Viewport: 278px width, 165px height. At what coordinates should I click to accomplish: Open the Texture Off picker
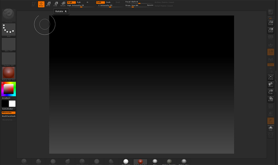coord(9,59)
